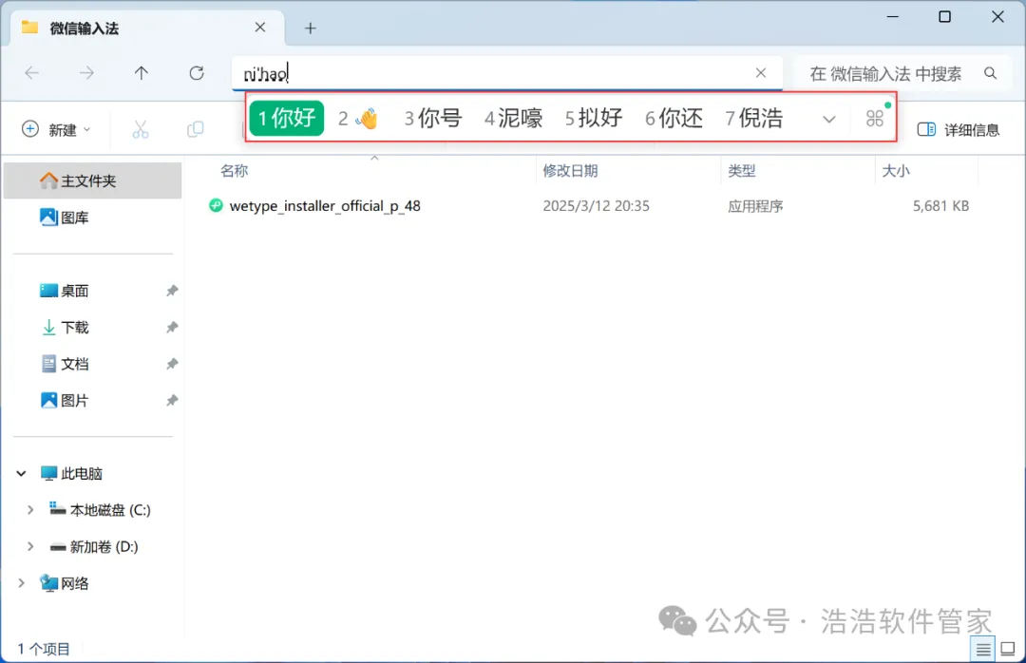Viewport: 1026px width, 663px height.
Task: Choose the waving hand emoji candidate
Action: pyautogui.click(x=358, y=119)
